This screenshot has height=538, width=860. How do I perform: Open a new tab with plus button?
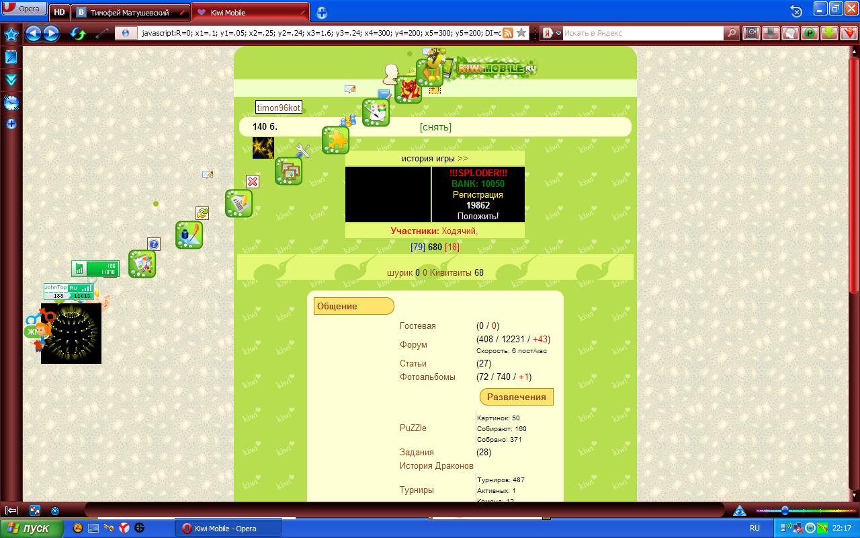322,13
